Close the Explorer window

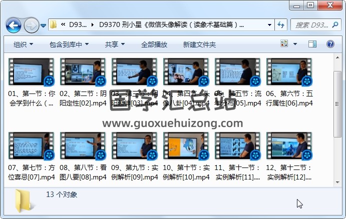330,5
